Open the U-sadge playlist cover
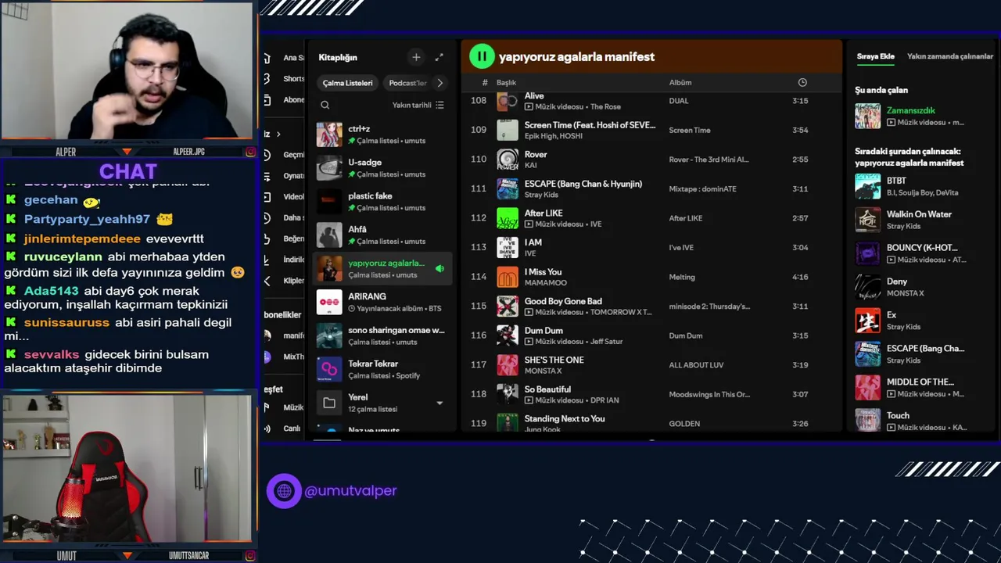The image size is (1001, 563). coord(329,168)
